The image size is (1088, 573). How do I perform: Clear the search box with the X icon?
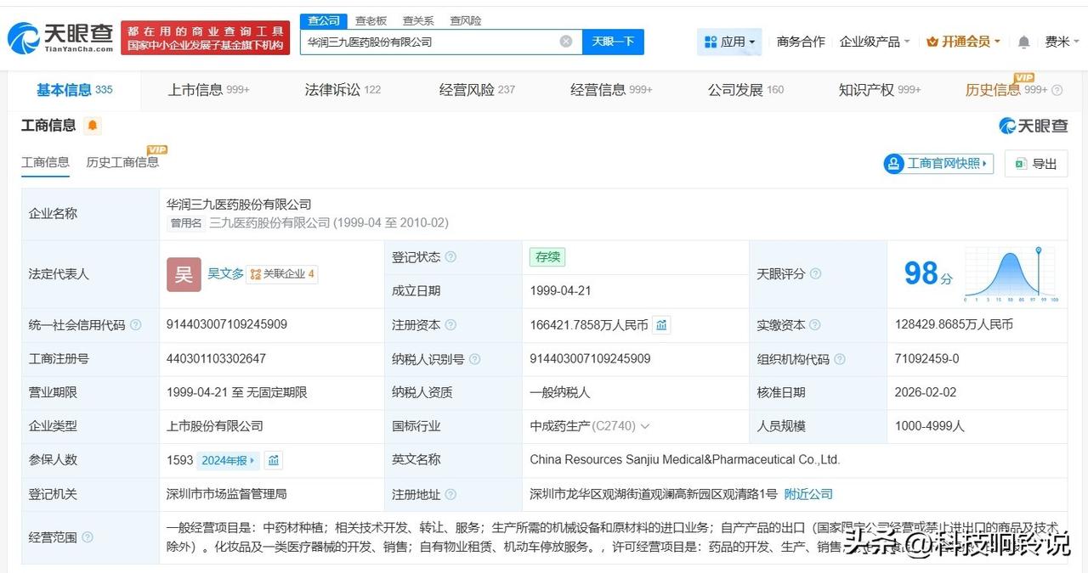[566, 42]
